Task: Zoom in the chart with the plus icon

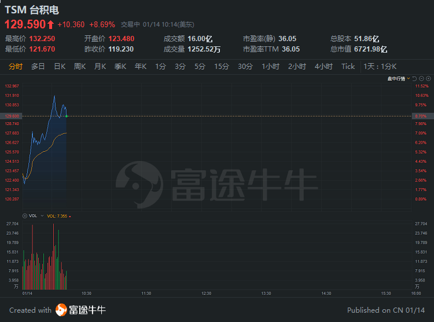Action: pos(428,79)
